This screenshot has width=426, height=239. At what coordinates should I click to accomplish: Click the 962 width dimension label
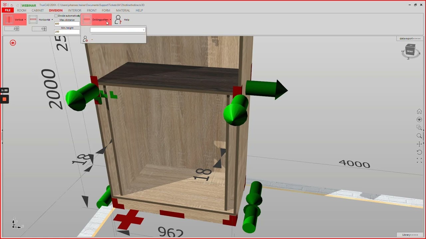(x=170, y=232)
